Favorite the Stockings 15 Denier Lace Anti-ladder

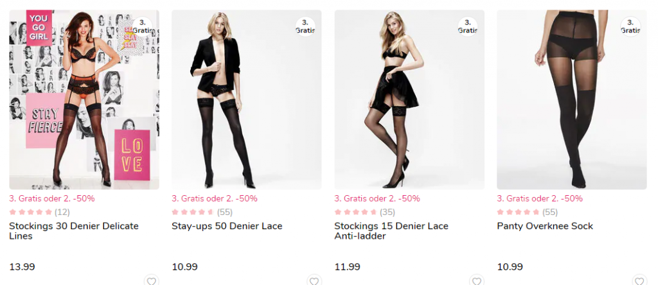tap(476, 281)
